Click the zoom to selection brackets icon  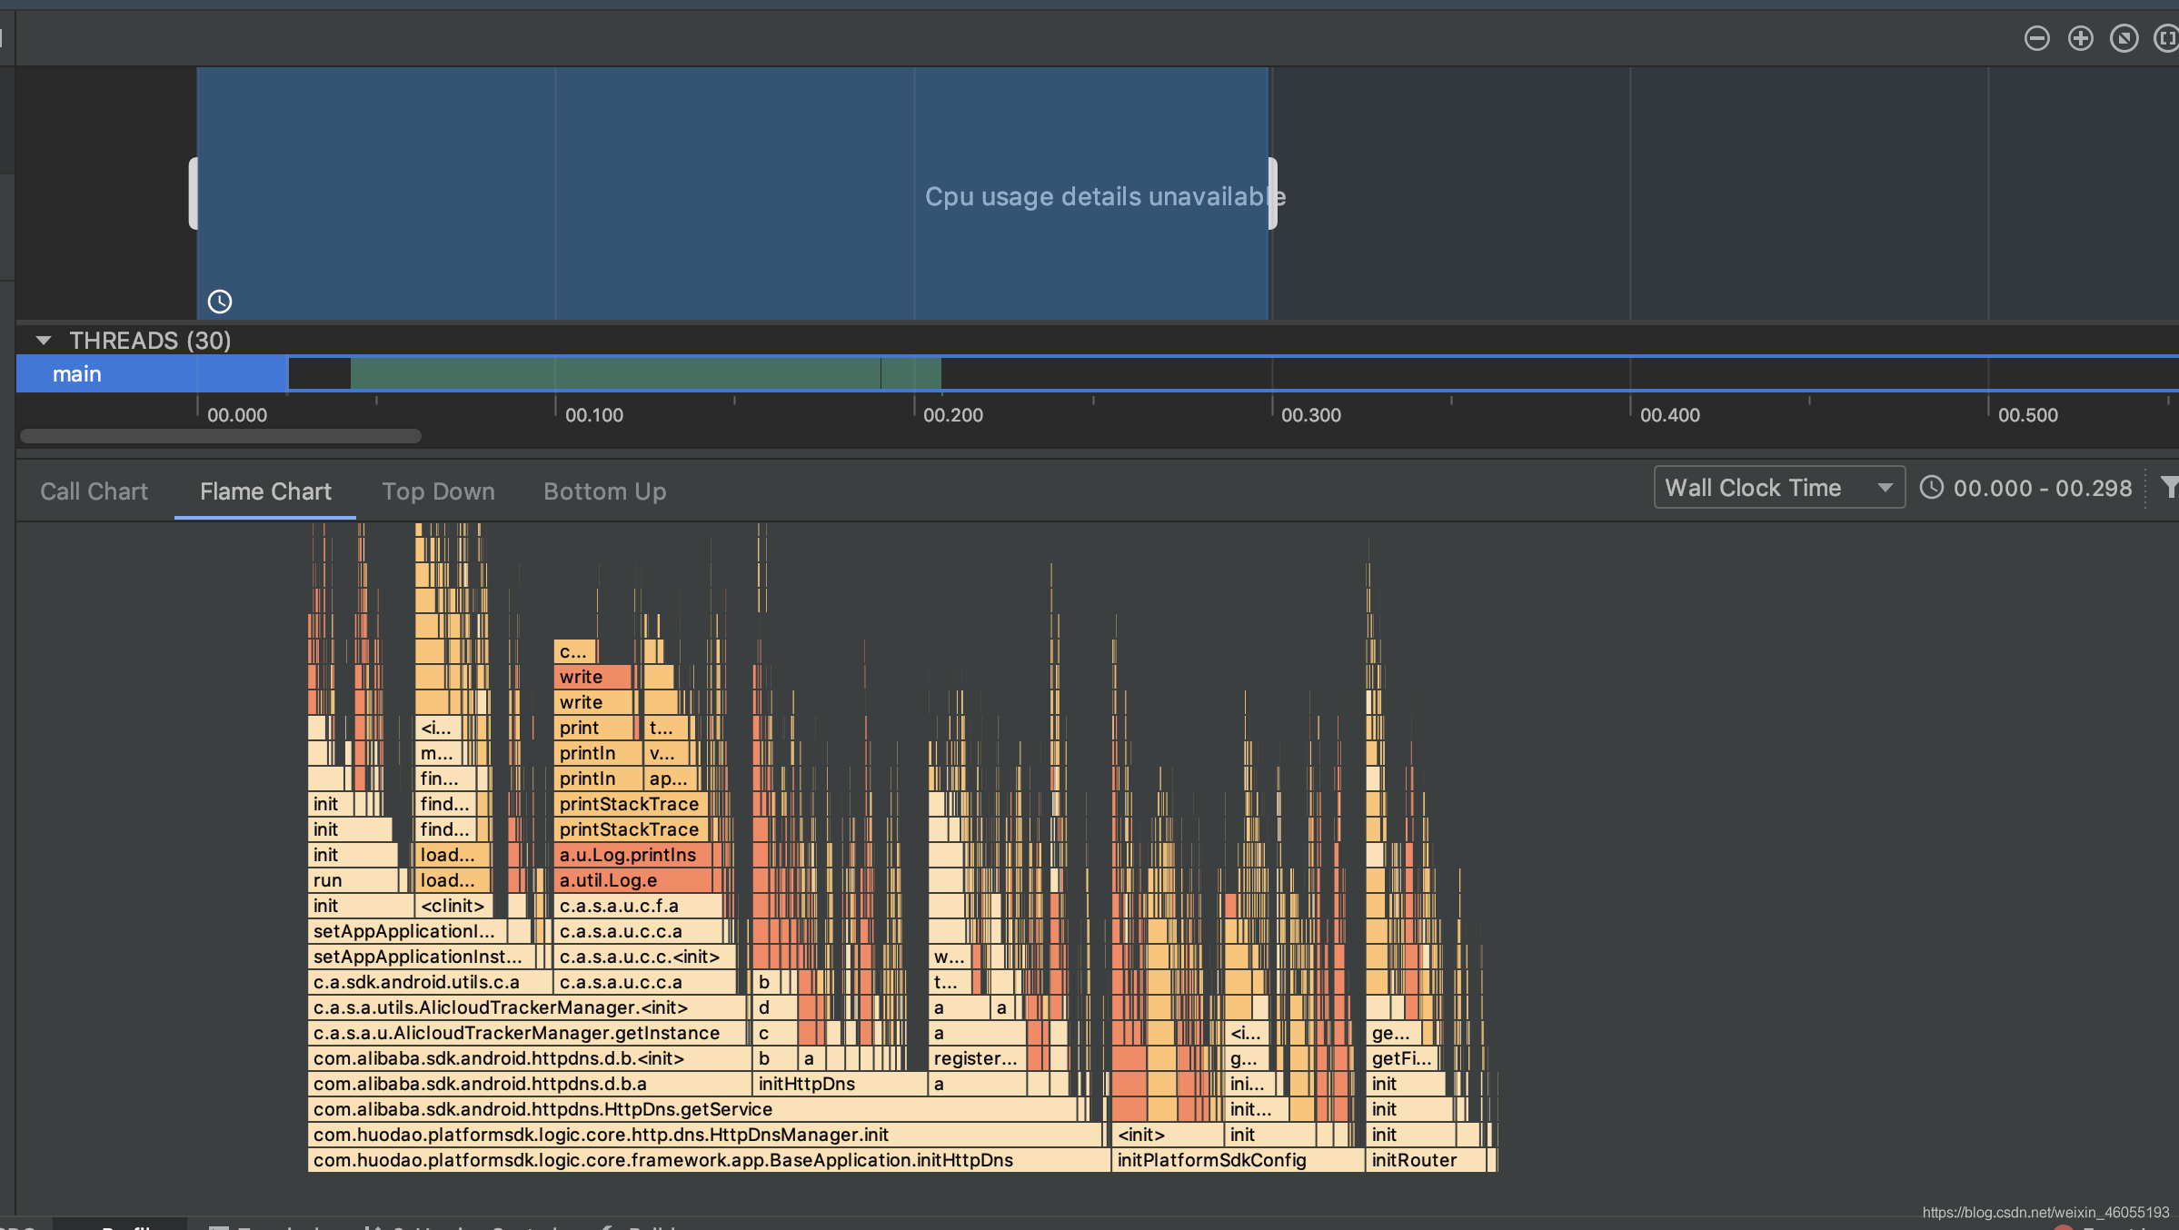[x=2166, y=38]
